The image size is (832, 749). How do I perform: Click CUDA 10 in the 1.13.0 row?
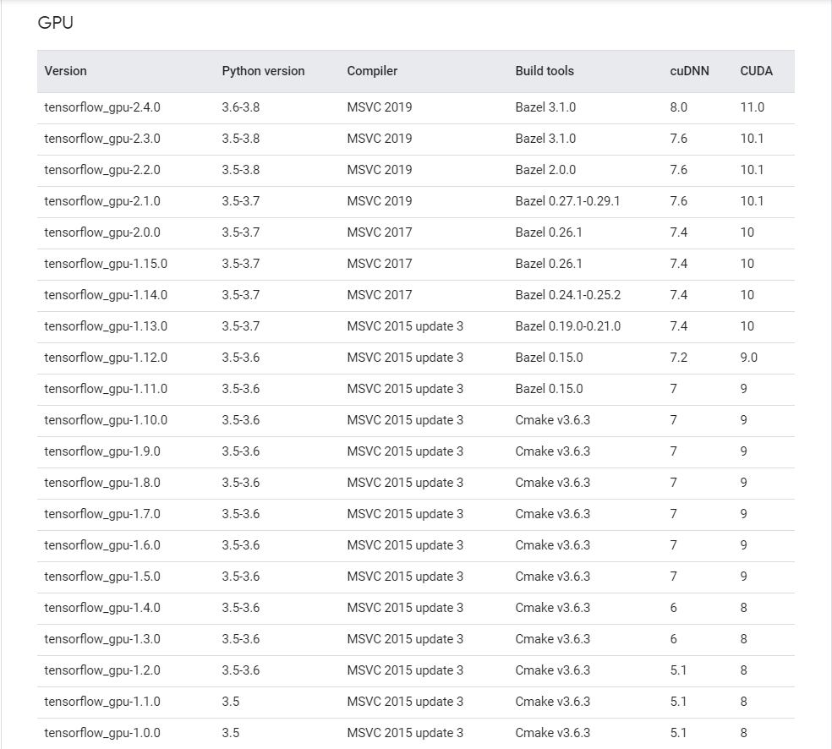point(747,327)
